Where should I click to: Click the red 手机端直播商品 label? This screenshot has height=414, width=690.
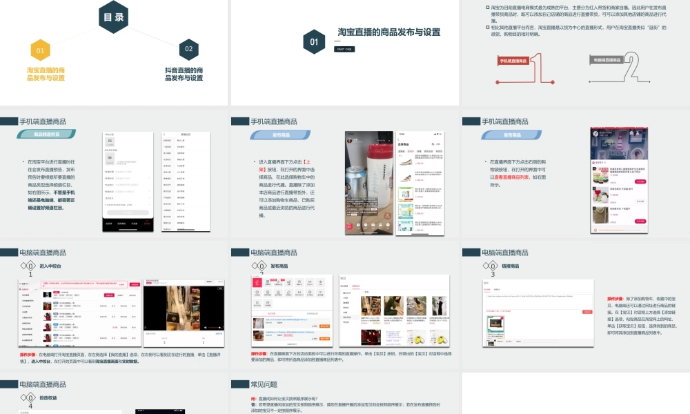point(513,61)
